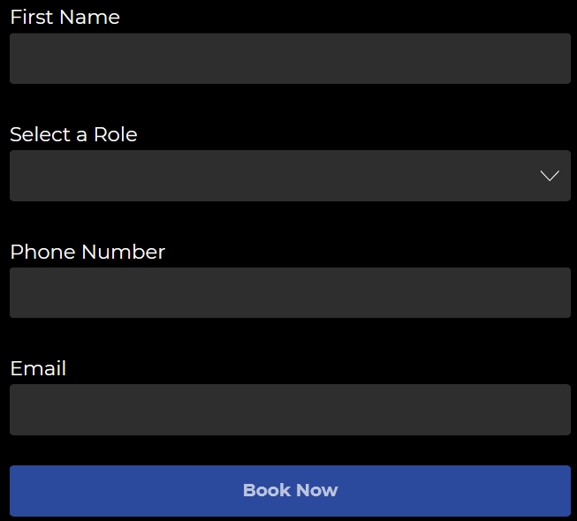Click into the Phone Number field

click(x=290, y=292)
